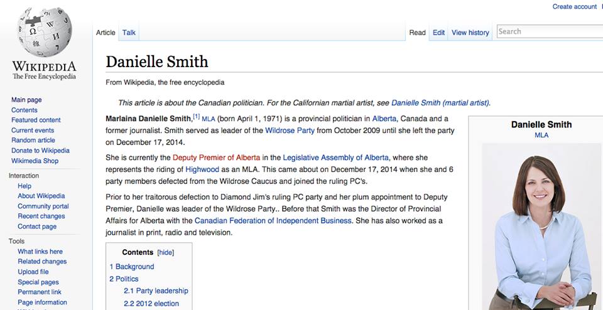Click Donate to Wikipedia link
This screenshot has height=310, width=603.
pyautogui.click(x=40, y=151)
